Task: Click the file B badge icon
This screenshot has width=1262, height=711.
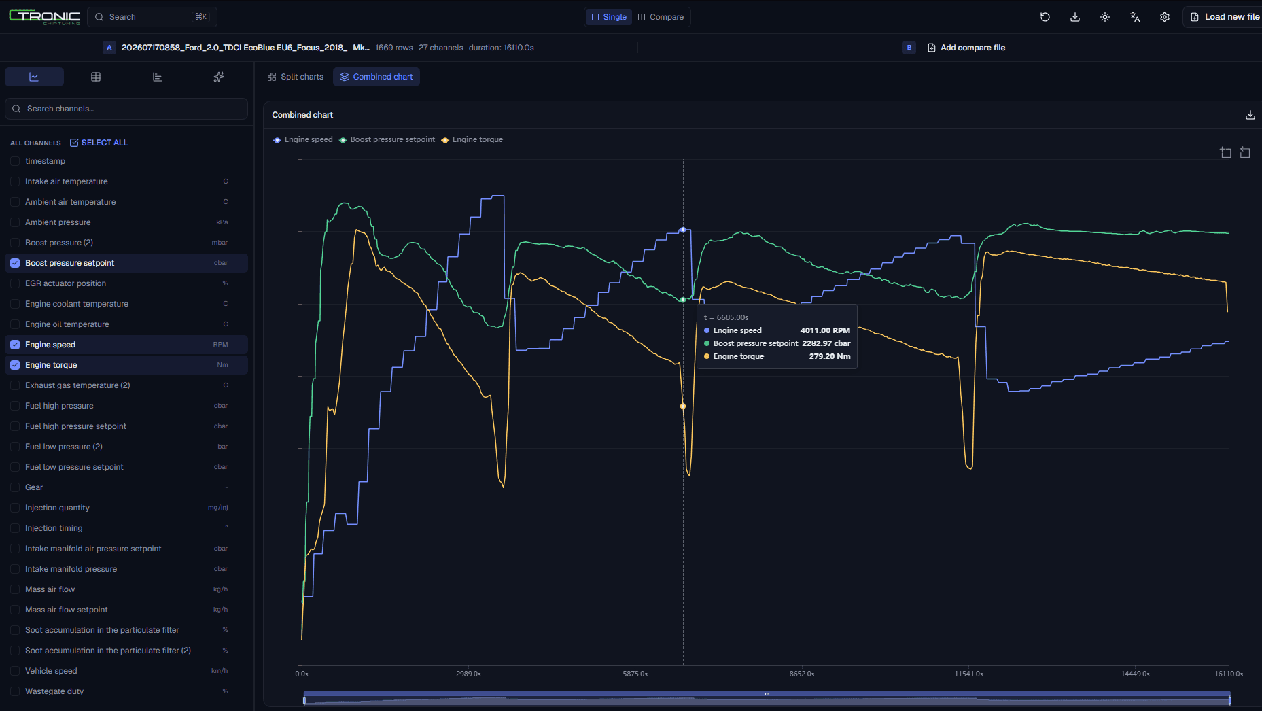Action: coord(909,48)
